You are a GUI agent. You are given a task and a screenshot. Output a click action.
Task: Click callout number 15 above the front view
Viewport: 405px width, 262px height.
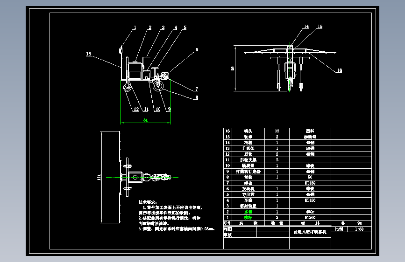(x=320, y=26)
